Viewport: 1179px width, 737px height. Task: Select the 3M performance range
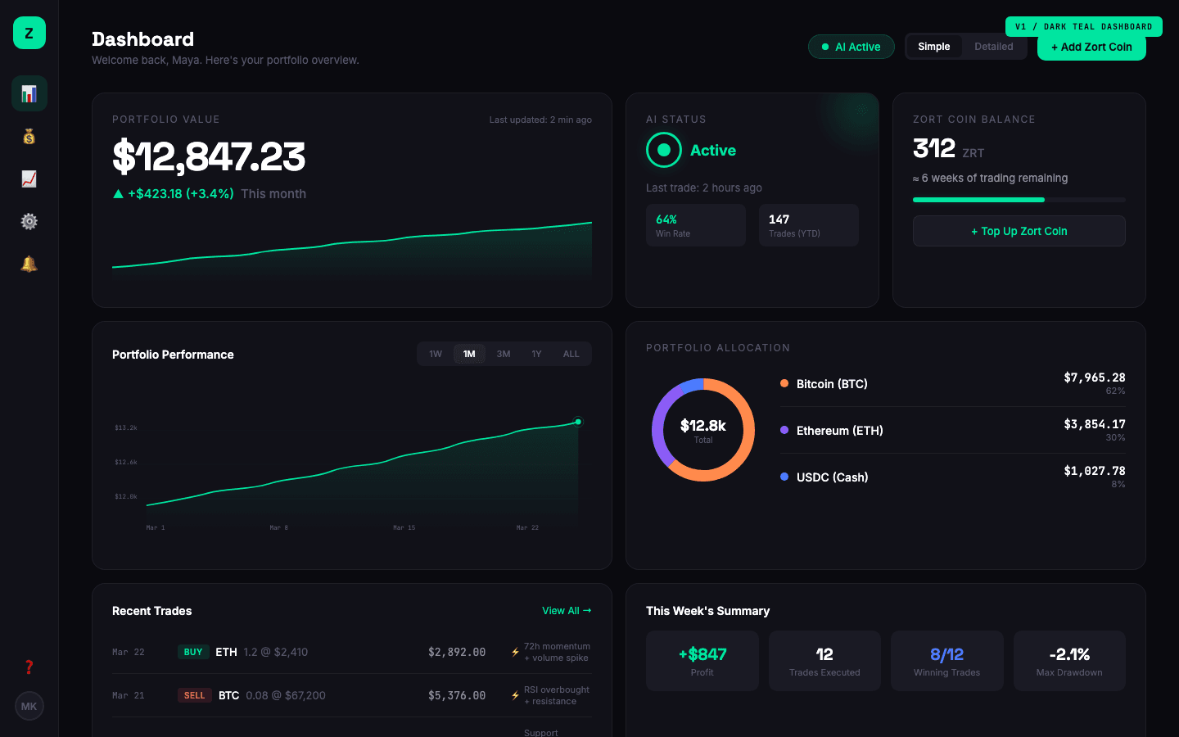click(x=503, y=353)
